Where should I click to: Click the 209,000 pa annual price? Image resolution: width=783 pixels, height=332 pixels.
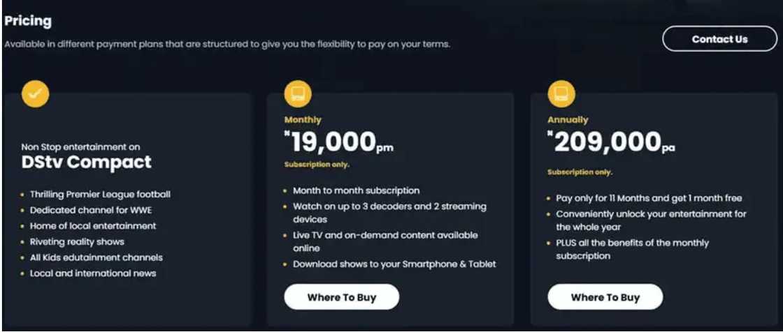tap(612, 142)
